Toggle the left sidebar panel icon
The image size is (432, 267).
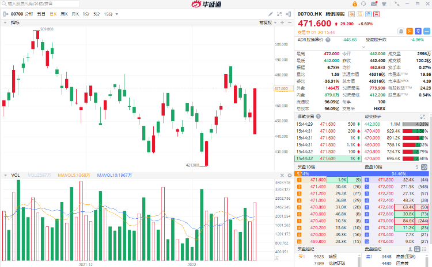(5, 14)
